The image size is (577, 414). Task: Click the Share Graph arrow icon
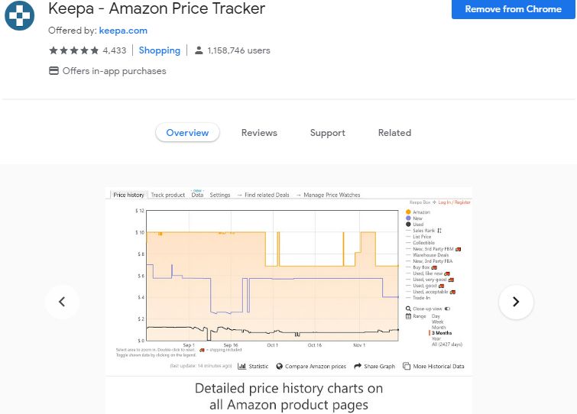click(357, 367)
